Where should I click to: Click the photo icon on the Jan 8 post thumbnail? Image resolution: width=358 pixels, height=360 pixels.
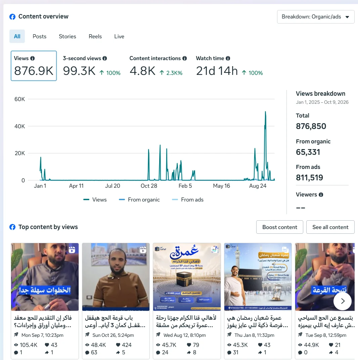coord(284,249)
